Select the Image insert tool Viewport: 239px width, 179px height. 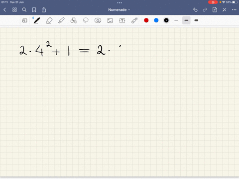[x=110, y=20]
